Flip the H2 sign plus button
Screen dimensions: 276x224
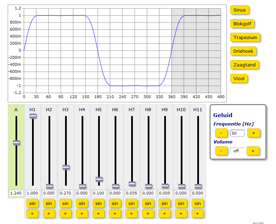click(x=49, y=213)
